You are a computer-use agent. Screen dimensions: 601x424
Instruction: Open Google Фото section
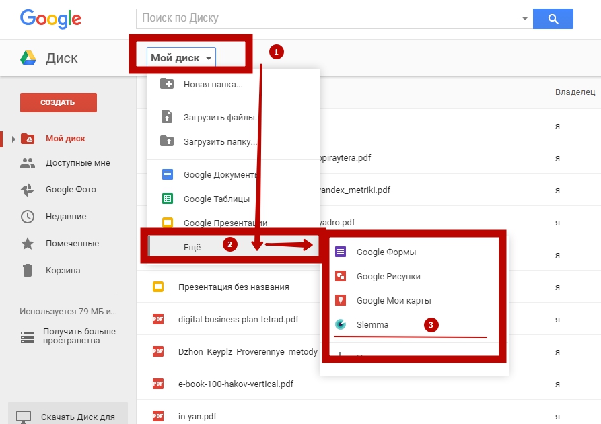point(71,189)
